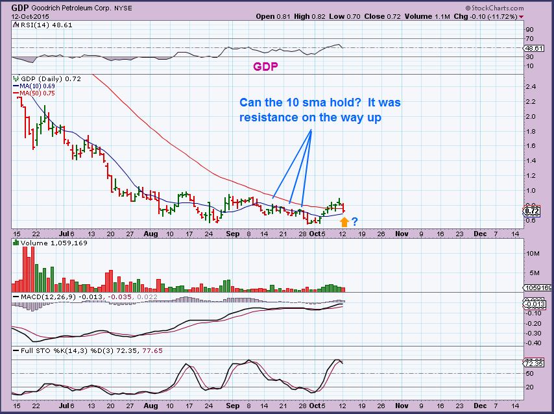Click the 0.72 last price tag on axis

tap(532, 212)
